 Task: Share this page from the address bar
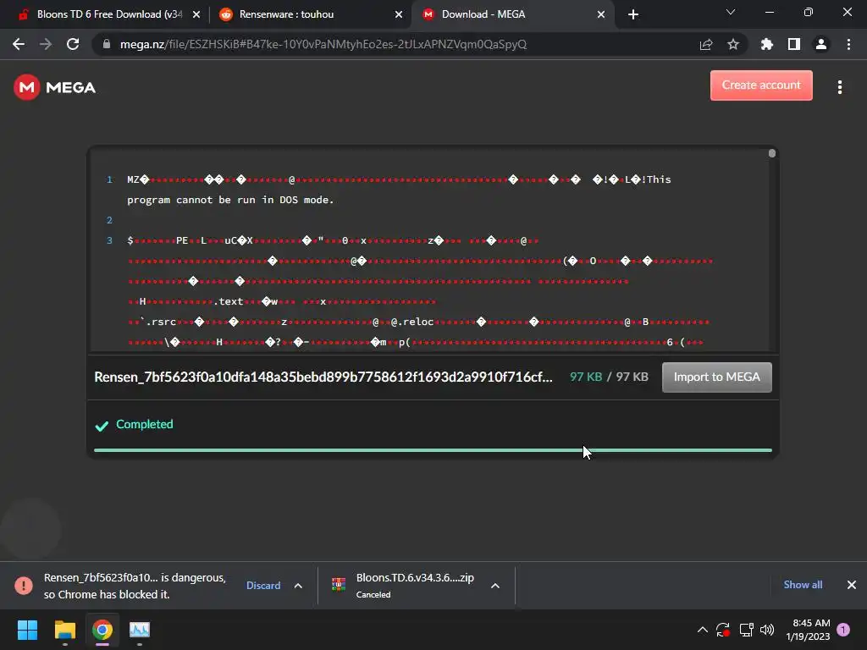point(706,44)
